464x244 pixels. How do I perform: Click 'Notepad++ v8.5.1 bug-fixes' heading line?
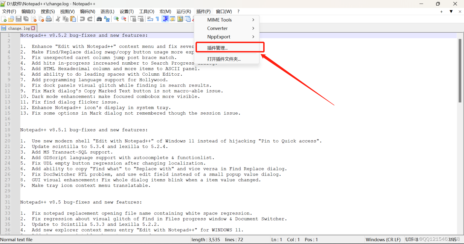[x=84, y=130]
